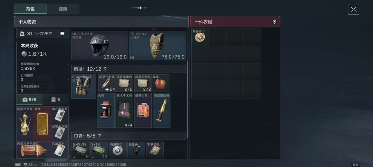Switch to the 背包 tab

click(x=30, y=9)
